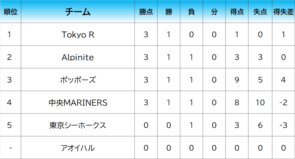The image size is (295, 159).
Task: Click the 東京シーホークス team name
Action: [x=78, y=125]
